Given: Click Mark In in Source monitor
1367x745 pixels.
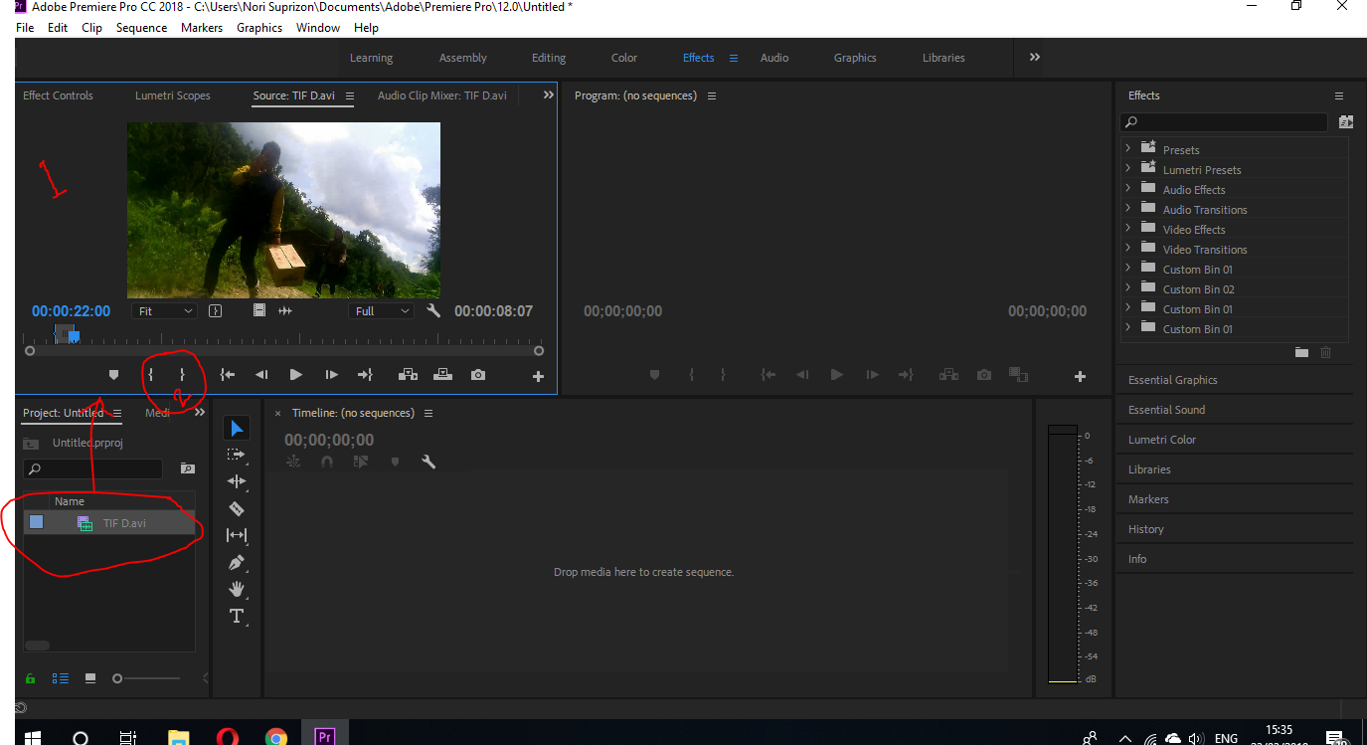Looking at the screenshot, I should [x=150, y=375].
